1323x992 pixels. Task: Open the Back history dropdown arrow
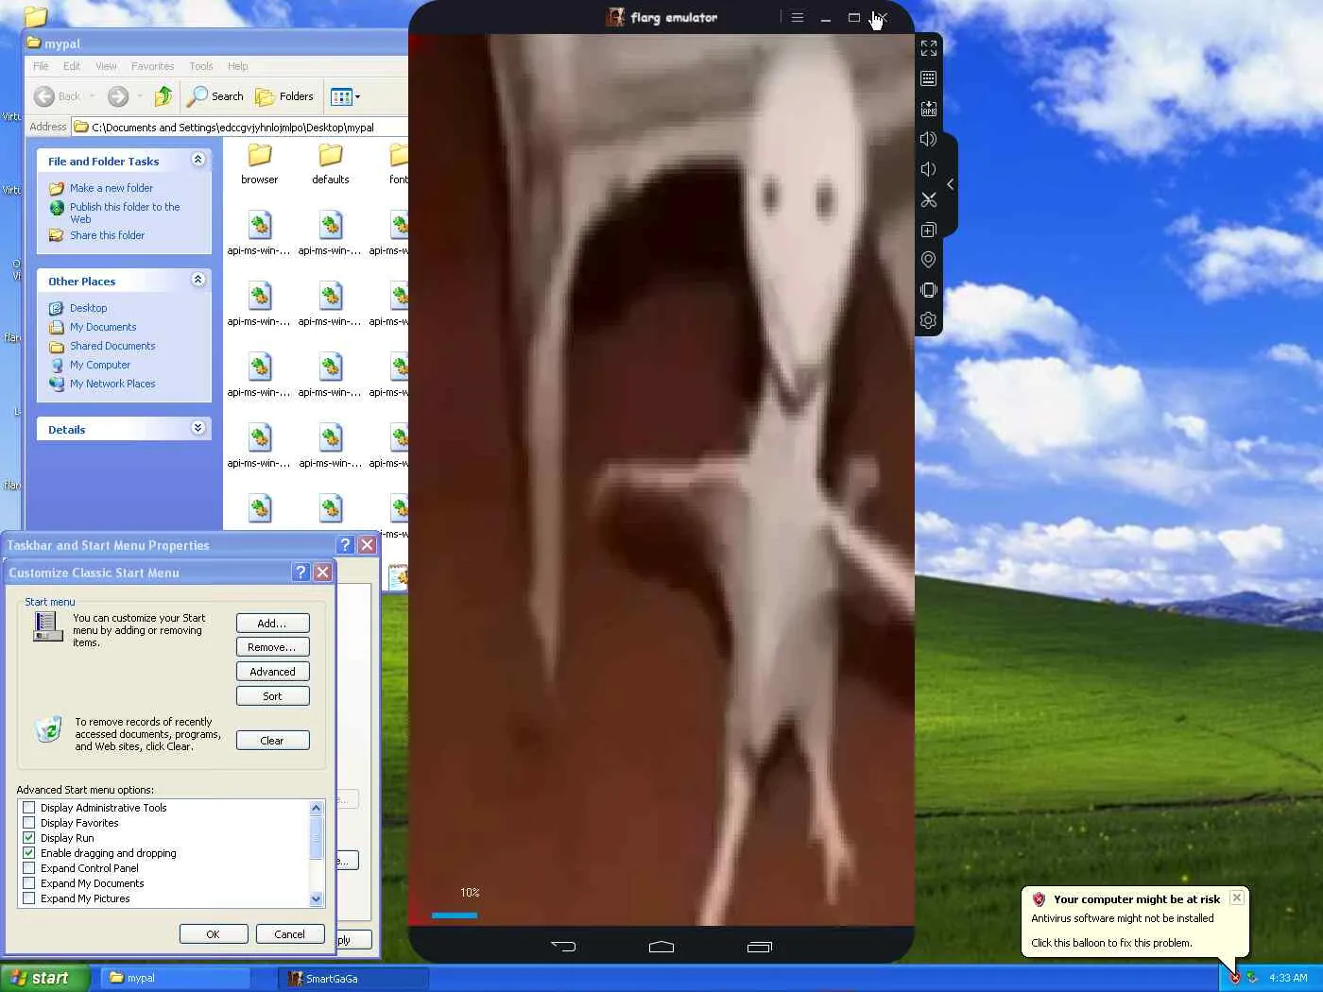pos(92,96)
